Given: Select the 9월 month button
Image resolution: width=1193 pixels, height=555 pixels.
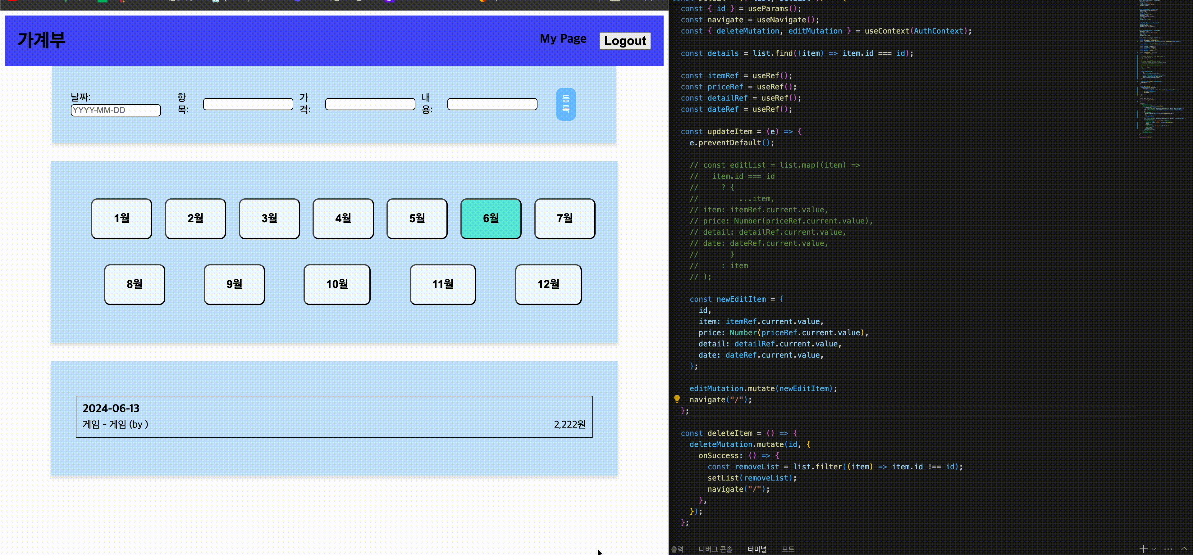Looking at the screenshot, I should coord(234,284).
